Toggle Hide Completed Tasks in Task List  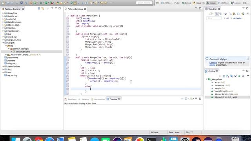click(x=230, y=14)
